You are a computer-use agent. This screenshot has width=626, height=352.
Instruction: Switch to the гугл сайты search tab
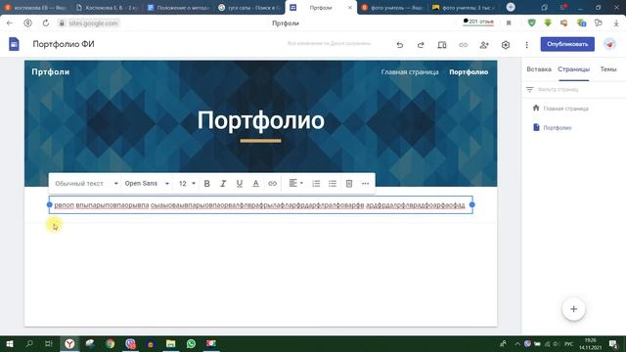[250, 7]
